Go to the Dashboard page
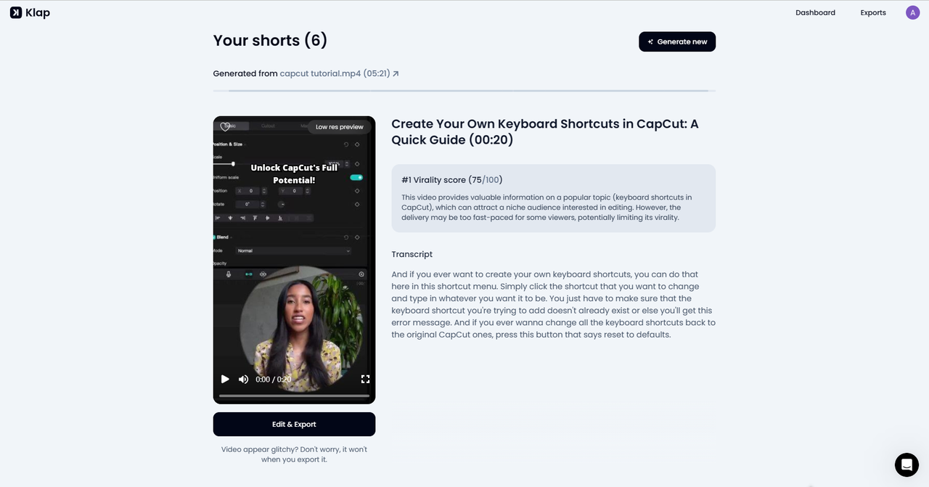929x487 pixels. point(815,12)
